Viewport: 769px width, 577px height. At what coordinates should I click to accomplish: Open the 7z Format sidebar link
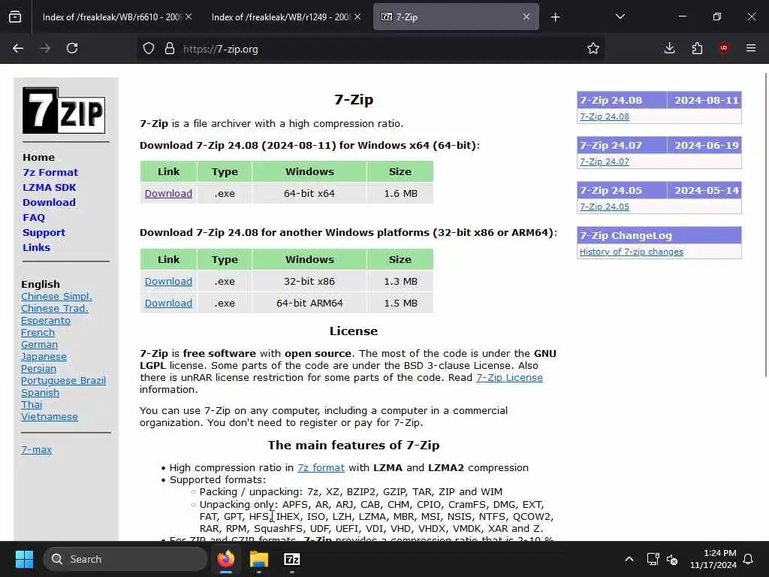50,172
